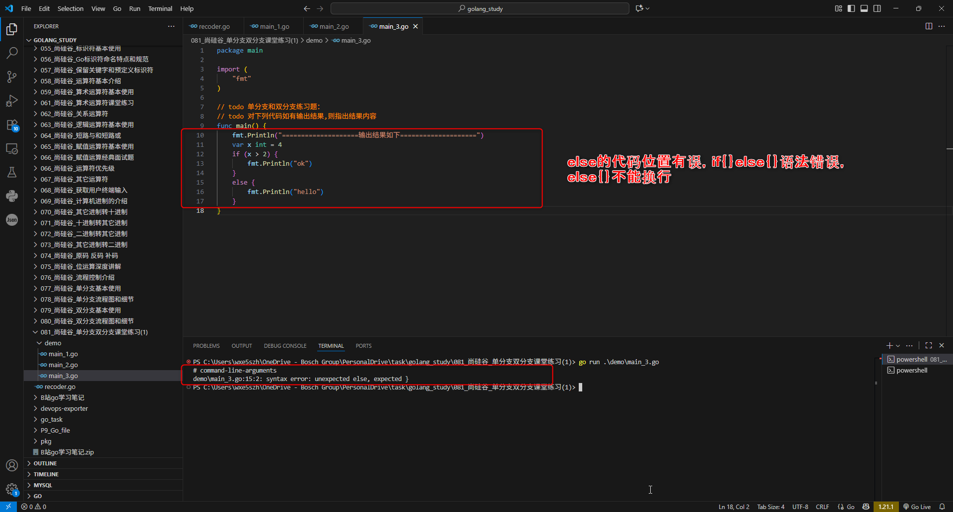Open the Testing flask view
953x512 pixels.
(12, 172)
